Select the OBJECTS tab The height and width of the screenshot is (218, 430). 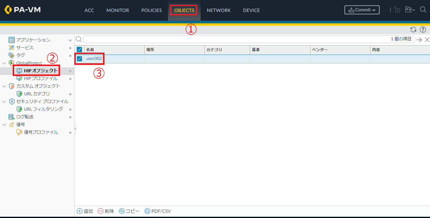(x=184, y=10)
